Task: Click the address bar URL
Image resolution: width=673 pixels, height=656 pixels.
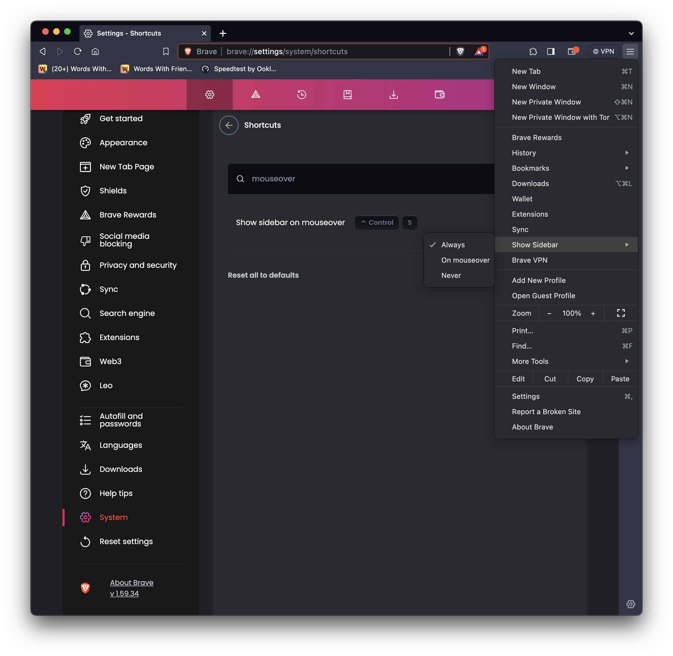Action: [287, 51]
